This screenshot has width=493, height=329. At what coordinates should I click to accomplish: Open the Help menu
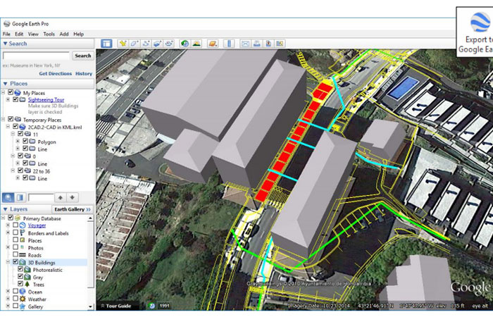(x=78, y=34)
